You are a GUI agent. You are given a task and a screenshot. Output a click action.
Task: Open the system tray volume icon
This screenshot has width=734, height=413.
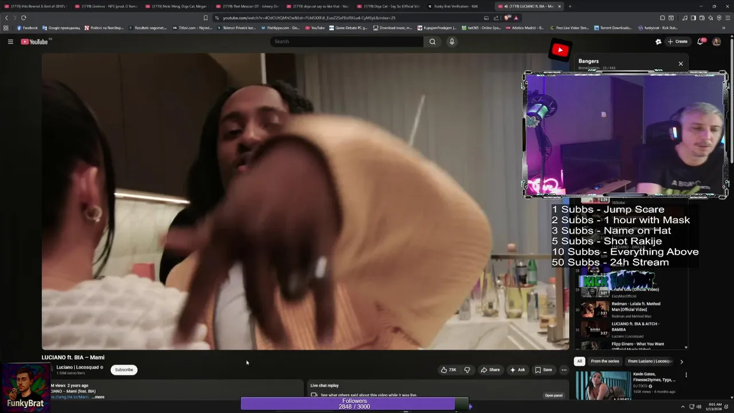(698, 407)
